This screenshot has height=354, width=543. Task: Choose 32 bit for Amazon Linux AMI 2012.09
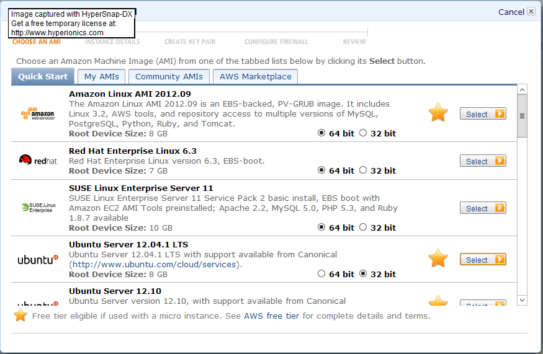[x=363, y=133]
